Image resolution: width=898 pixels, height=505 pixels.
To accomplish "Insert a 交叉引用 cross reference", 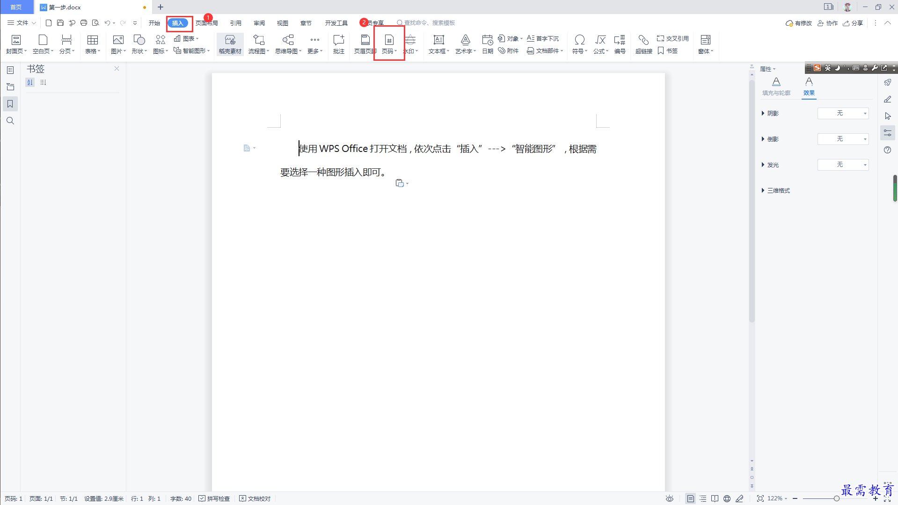I will [673, 38].
